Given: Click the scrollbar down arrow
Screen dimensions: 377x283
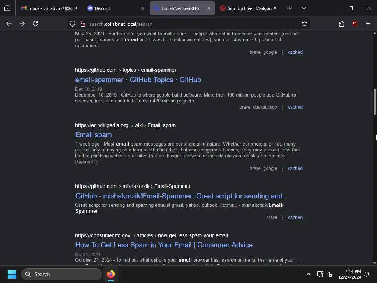Looking at the screenshot, I should tap(374, 263).
